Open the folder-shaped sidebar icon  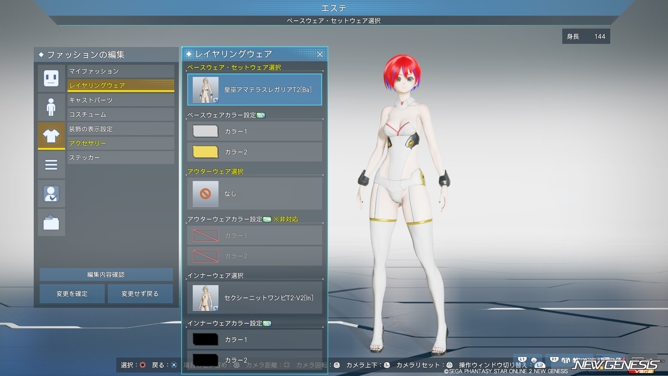tap(51, 223)
